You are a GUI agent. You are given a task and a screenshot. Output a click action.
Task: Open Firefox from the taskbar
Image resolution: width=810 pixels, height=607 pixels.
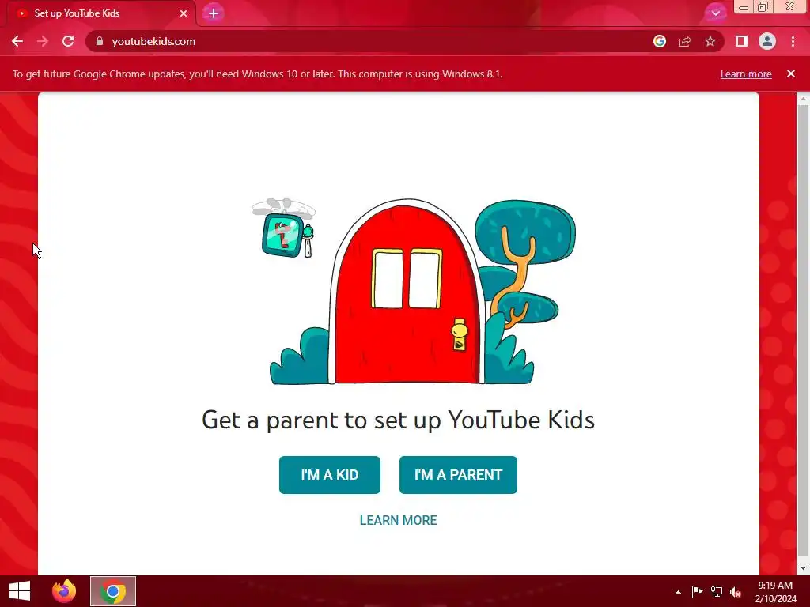click(x=64, y=591)
